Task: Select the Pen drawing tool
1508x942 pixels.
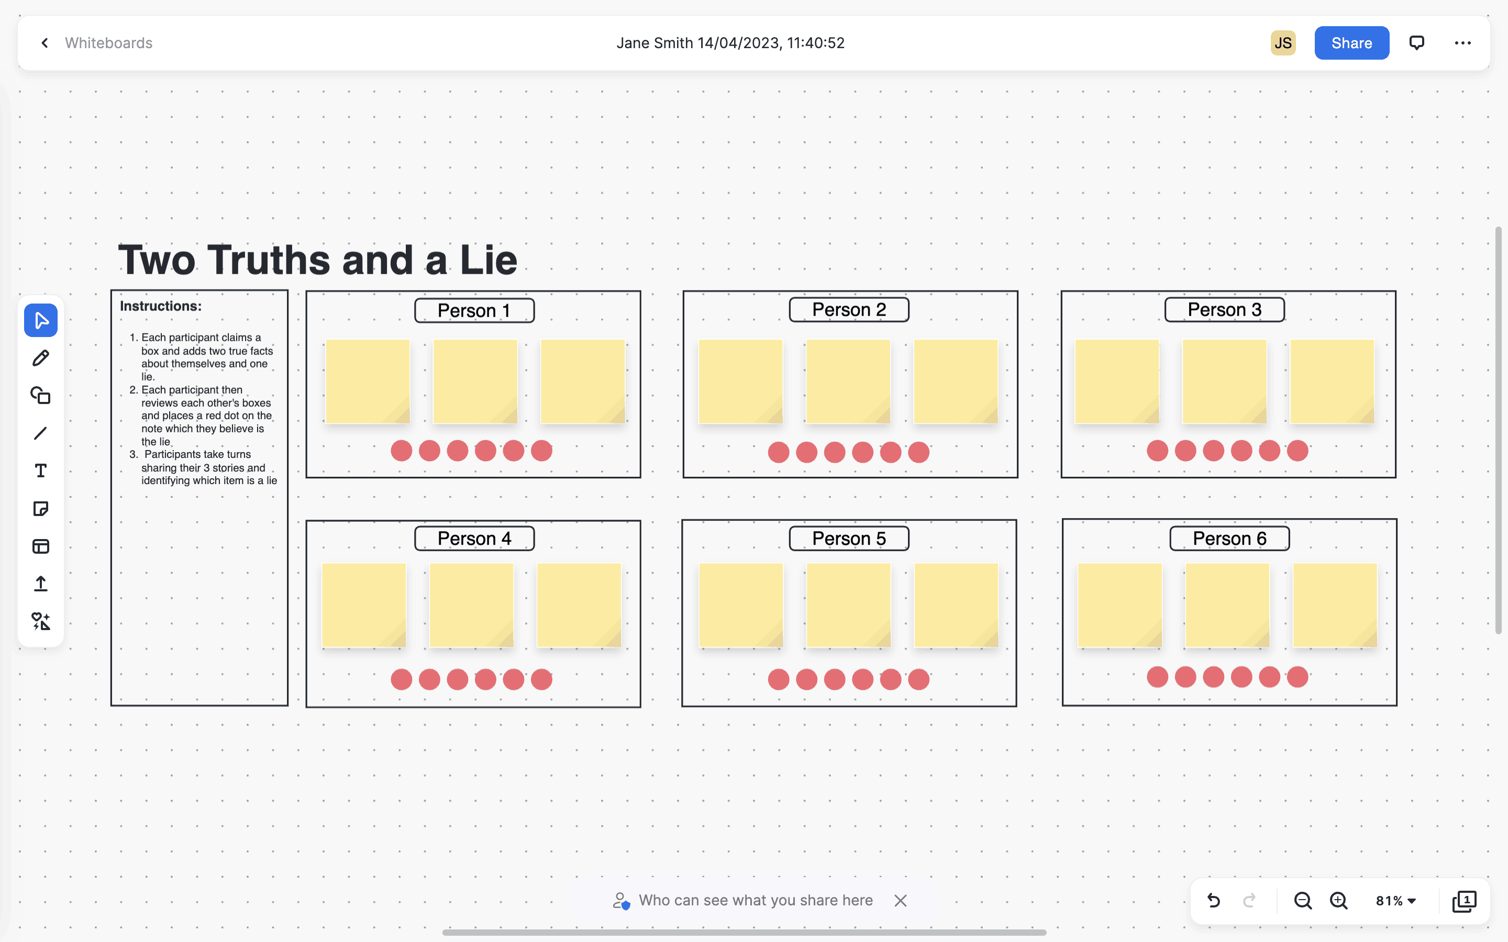Action: pos(40,358)
